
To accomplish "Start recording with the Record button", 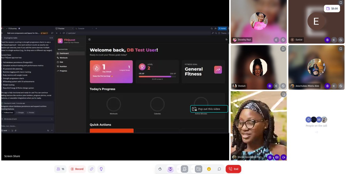I will (77, 169).
